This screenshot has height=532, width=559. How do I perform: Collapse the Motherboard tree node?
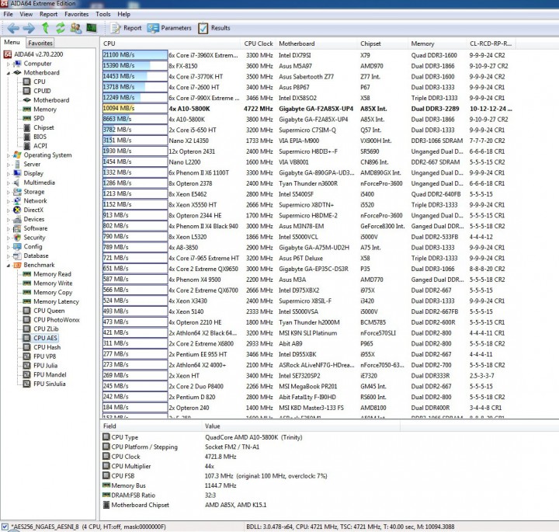9,73
